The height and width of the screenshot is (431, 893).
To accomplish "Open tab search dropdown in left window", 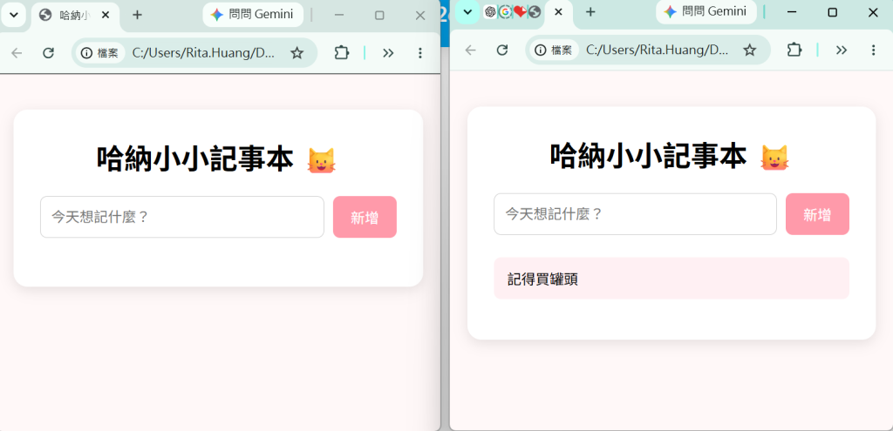I will point(14,15).
